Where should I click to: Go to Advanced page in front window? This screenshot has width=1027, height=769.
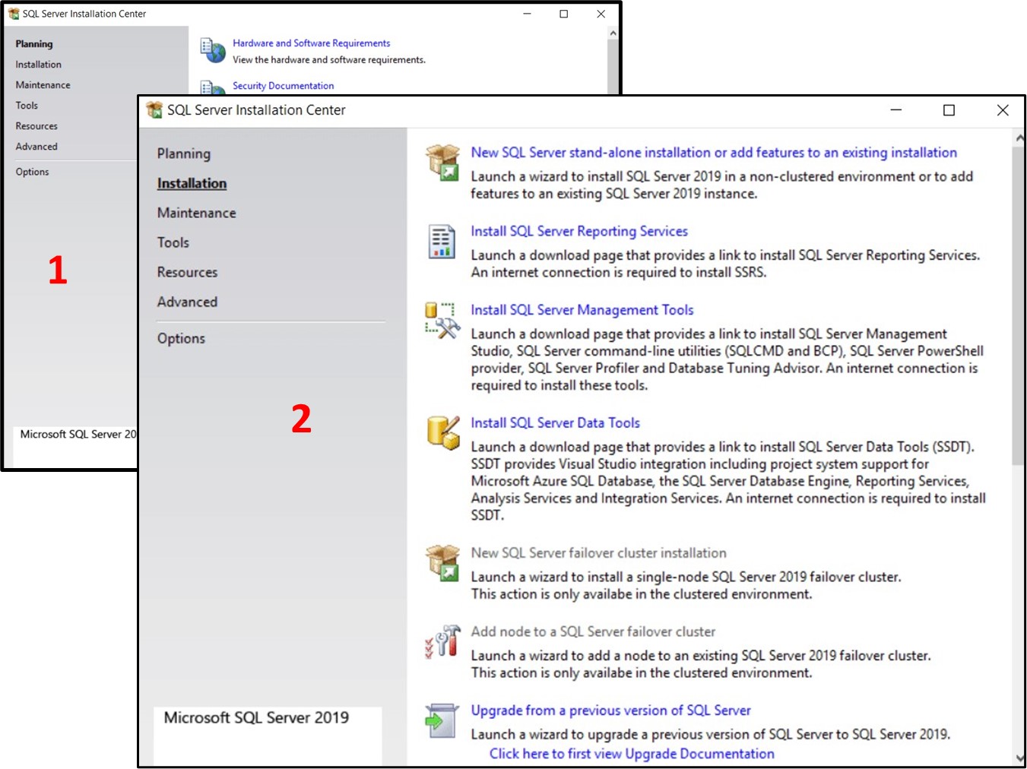[x=187, y=302]
